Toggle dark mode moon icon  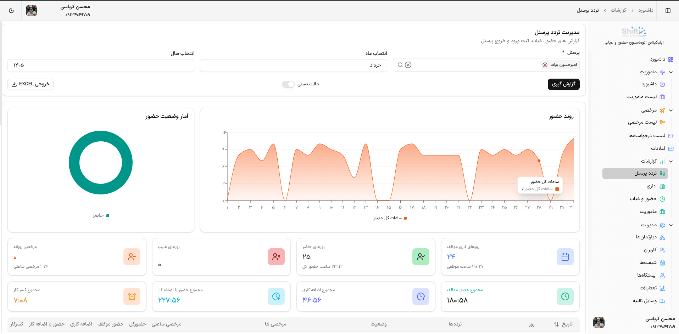(11, 11)
